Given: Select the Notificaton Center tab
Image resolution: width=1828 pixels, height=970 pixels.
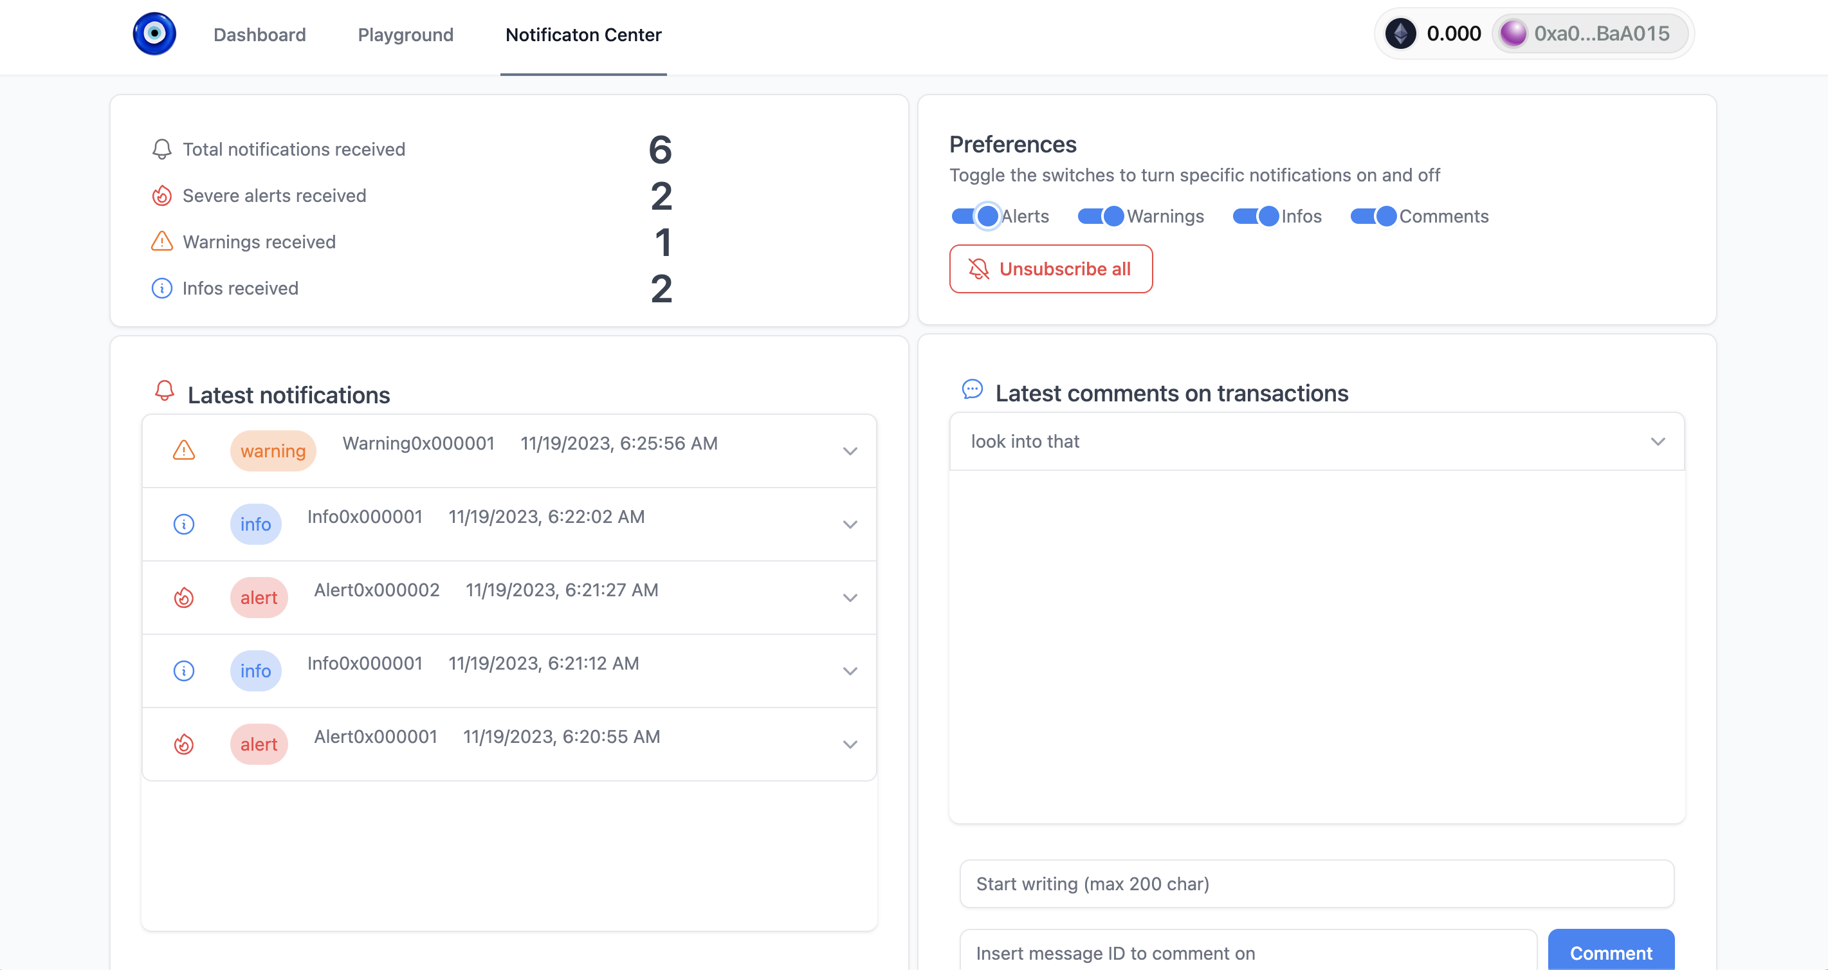Looking at the screenshot, I should pos(583,35).
